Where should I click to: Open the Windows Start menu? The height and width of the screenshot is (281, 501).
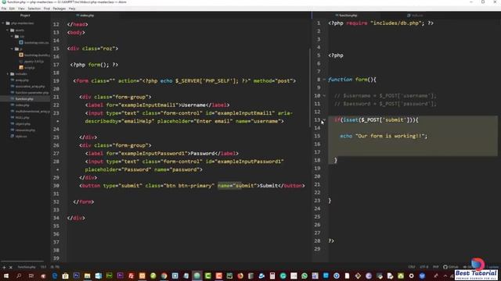tap(6, 276)
